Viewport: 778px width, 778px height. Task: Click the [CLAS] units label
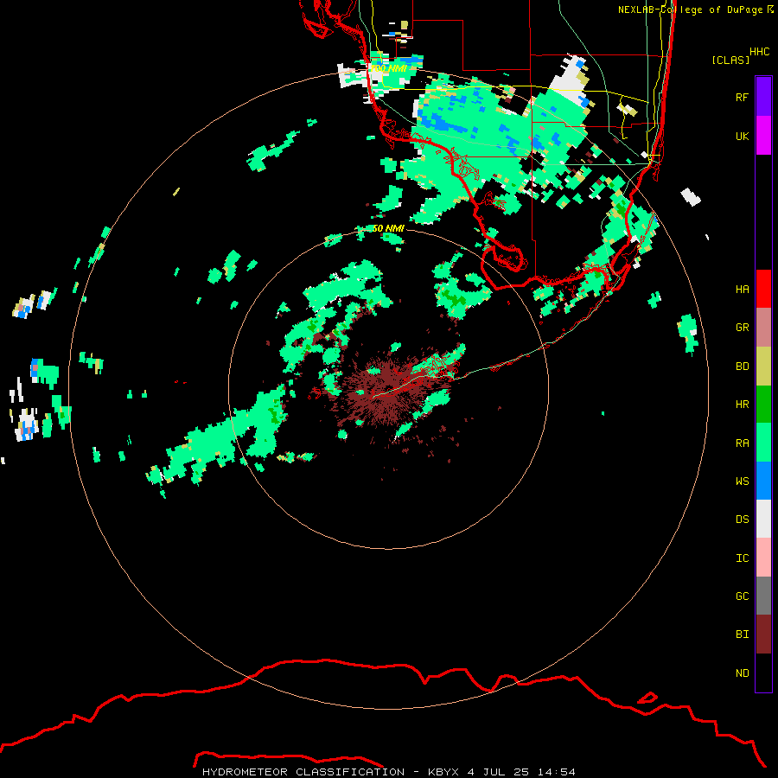pos(730,60)
